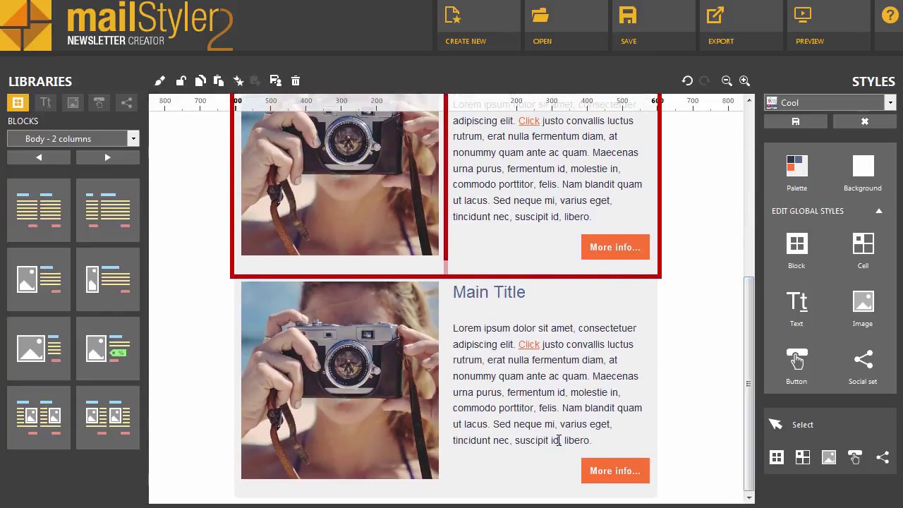
Task: Go to next block category with right arrow
Action: [107, 157]
